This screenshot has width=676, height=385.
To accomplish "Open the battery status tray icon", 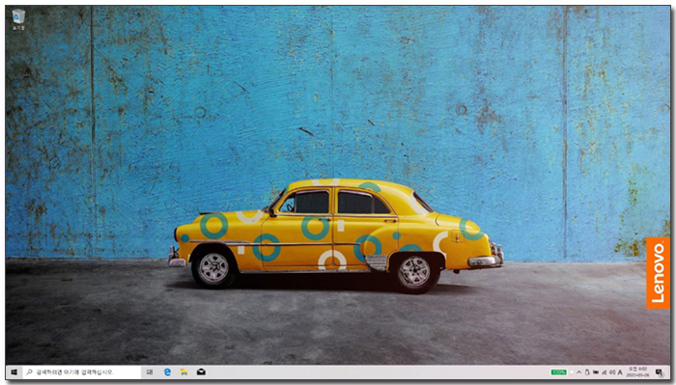I will pos(596,372).
